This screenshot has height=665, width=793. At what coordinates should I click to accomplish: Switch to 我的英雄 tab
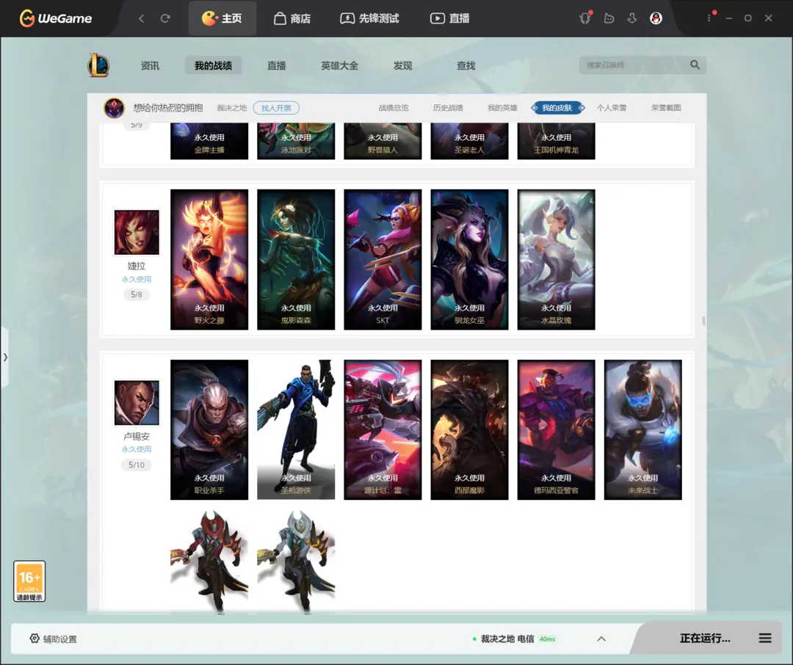(502, 108)
